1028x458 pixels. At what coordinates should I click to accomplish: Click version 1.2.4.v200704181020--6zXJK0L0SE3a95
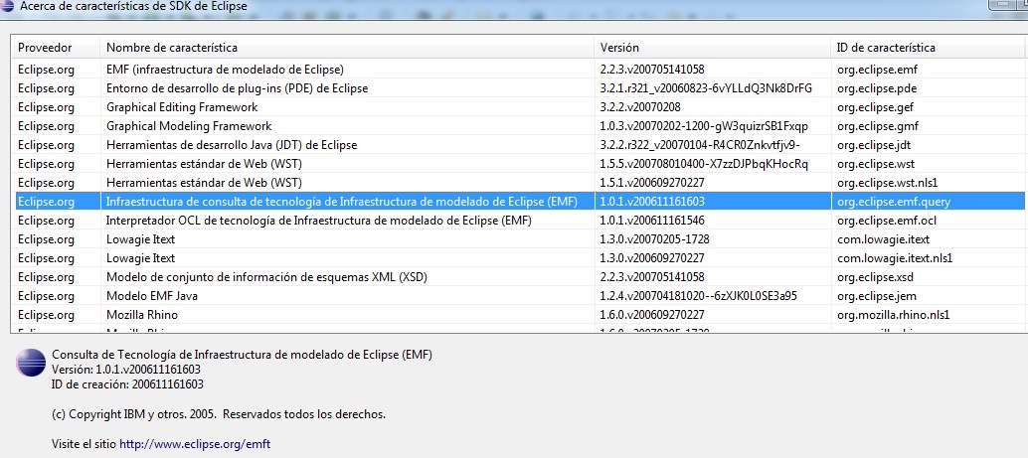point(698,296)
